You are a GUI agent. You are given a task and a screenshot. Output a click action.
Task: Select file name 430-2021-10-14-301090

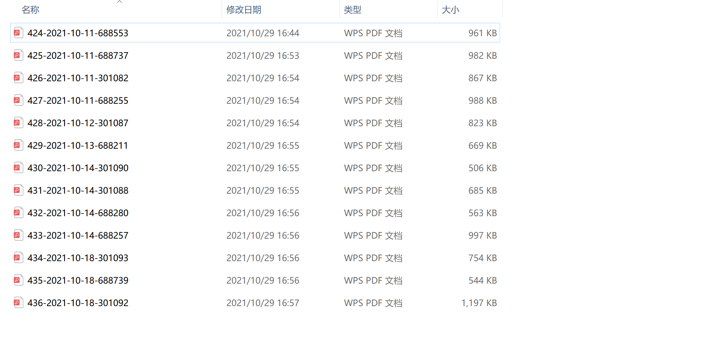point(78,168)
